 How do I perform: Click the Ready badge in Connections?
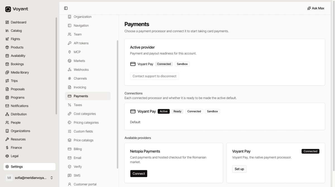coord(177,111)
